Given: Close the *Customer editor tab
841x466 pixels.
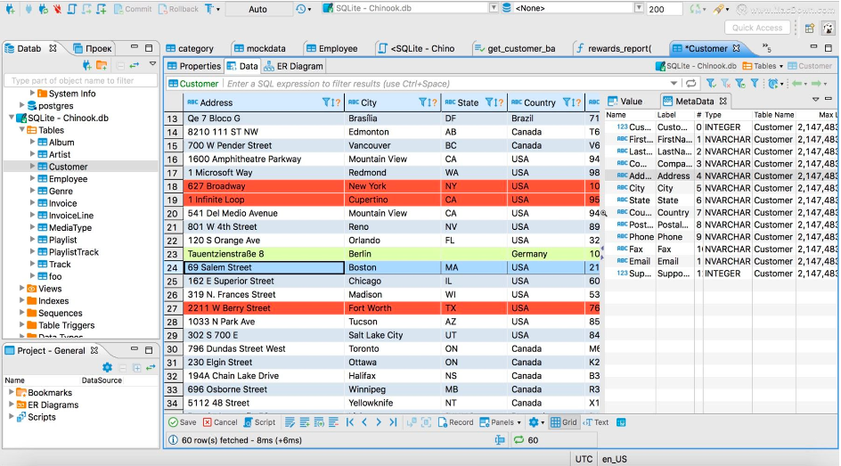Looking at the screenshot, I should [x=737, y=48].
